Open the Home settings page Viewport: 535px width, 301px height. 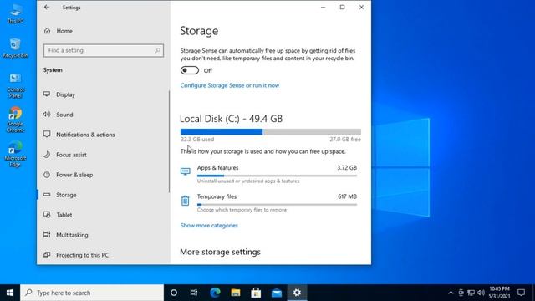coord(64,31)
